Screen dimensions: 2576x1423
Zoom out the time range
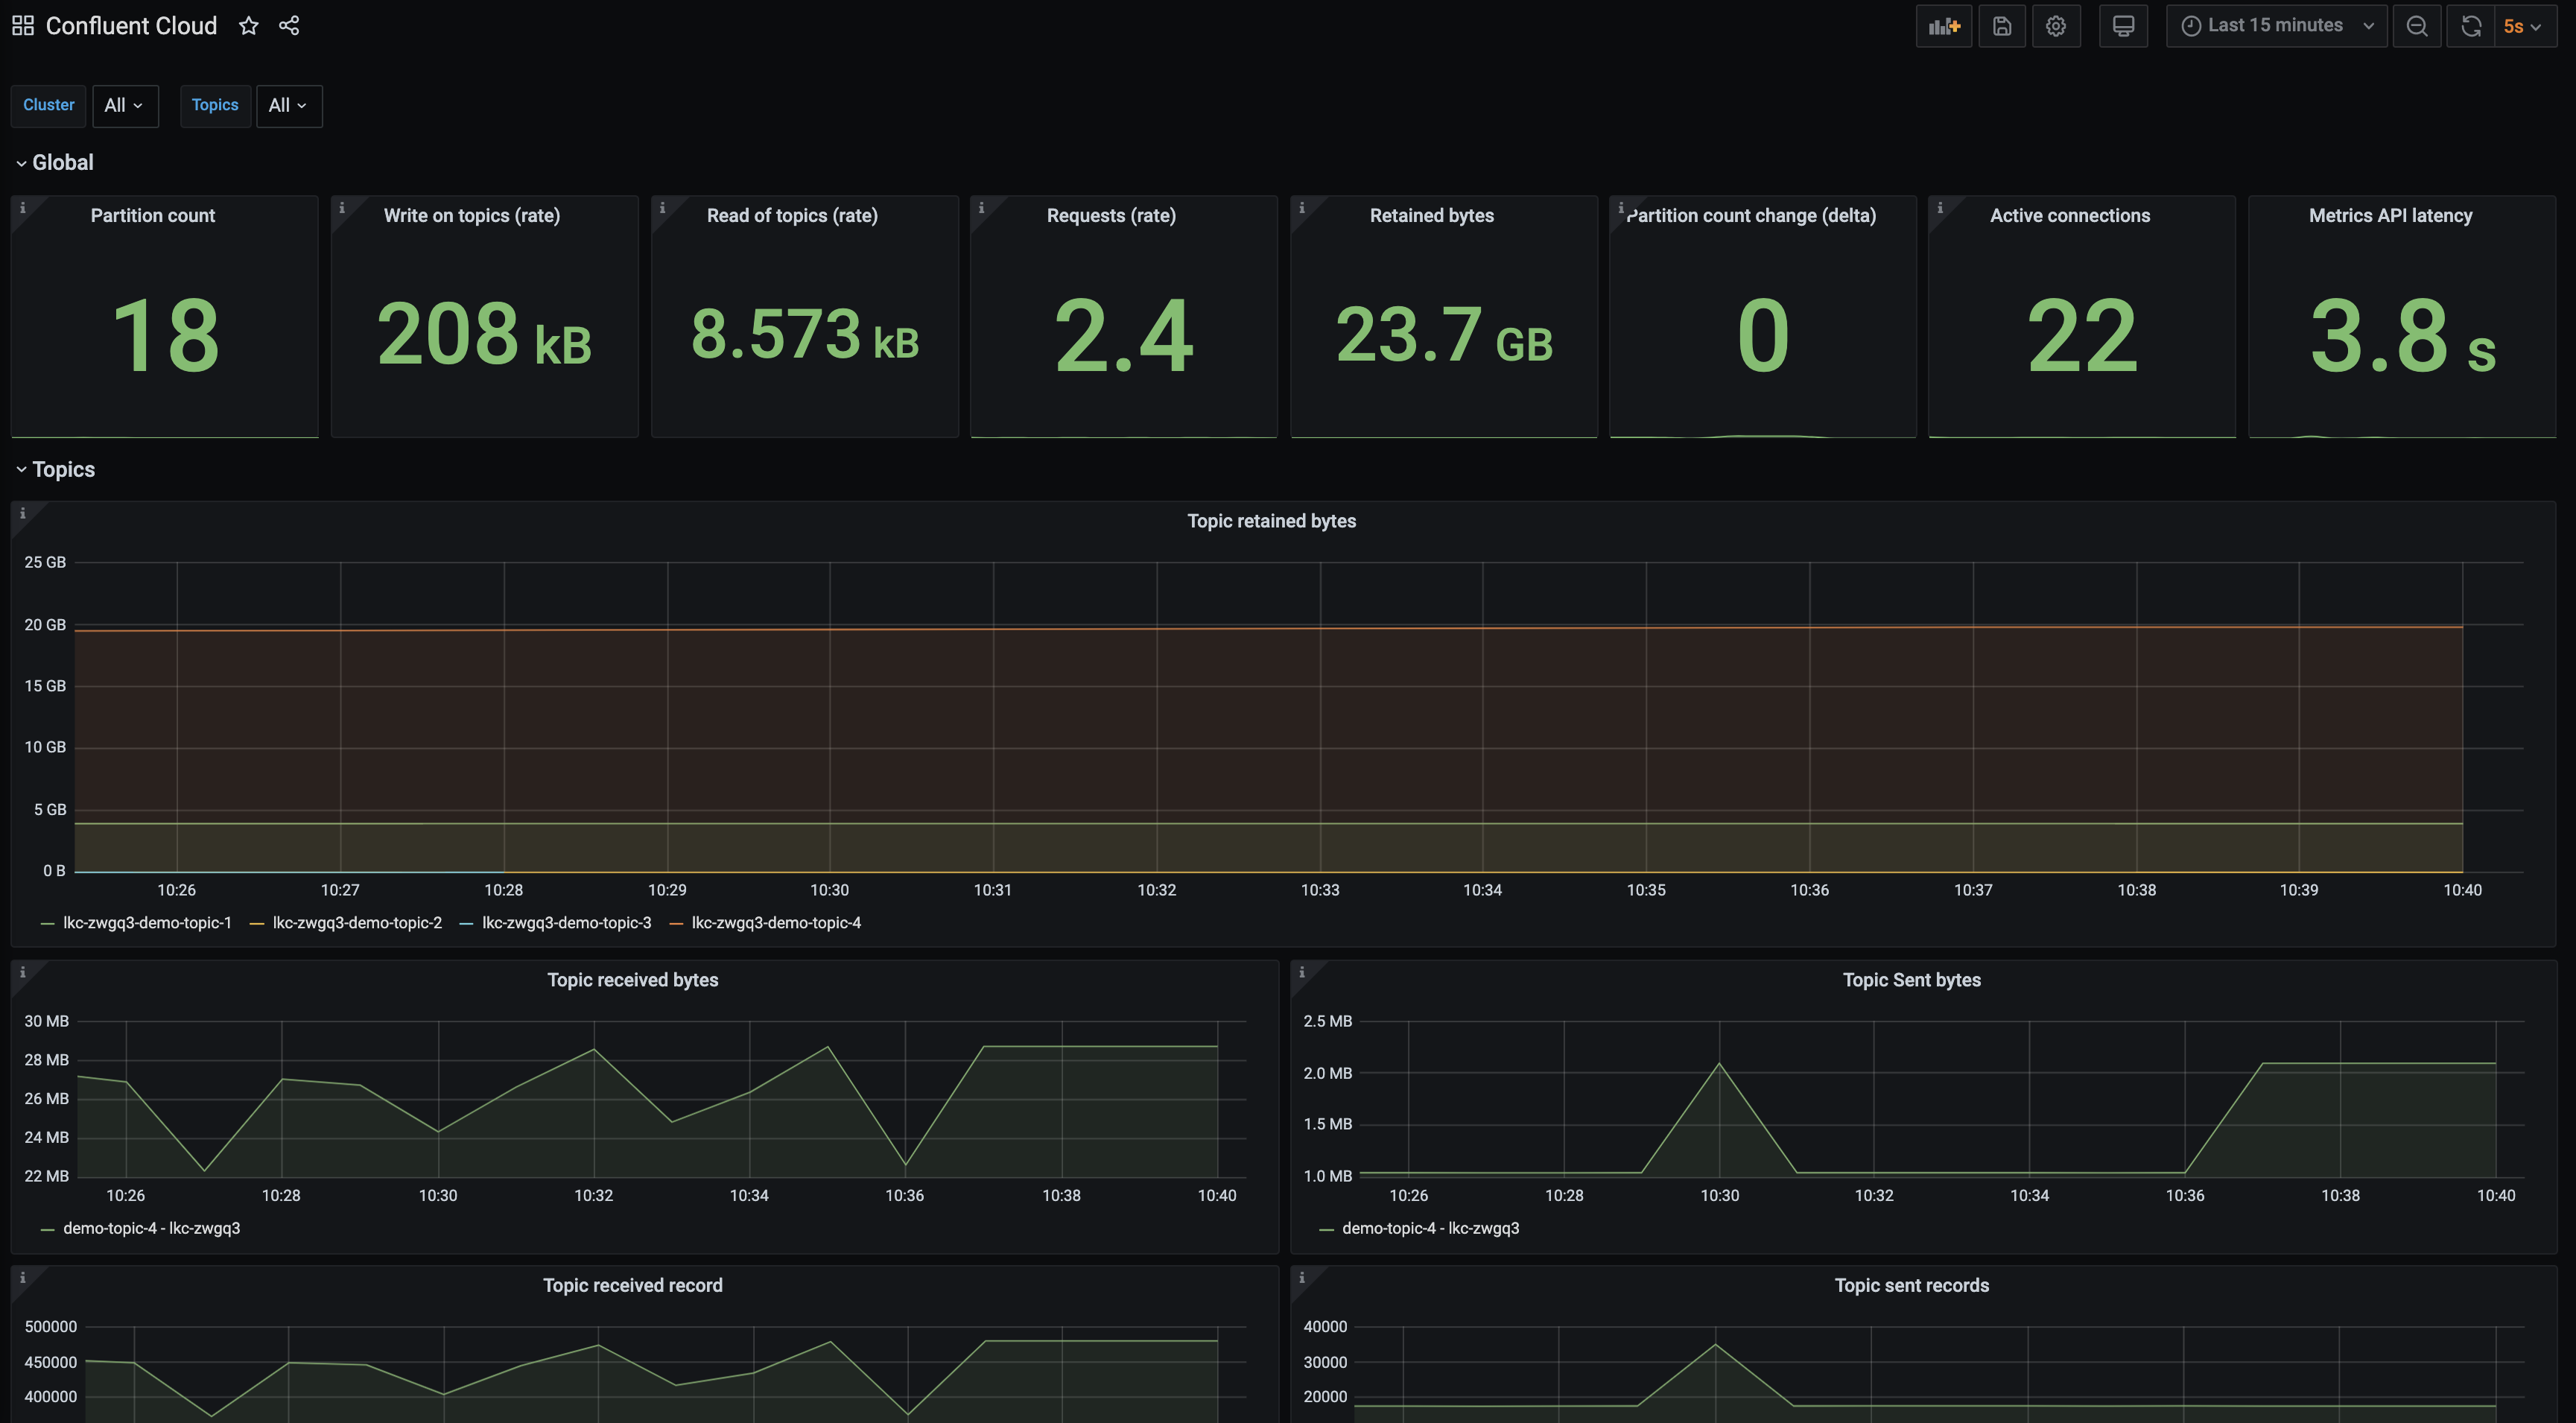click(x=2417, y=25)
